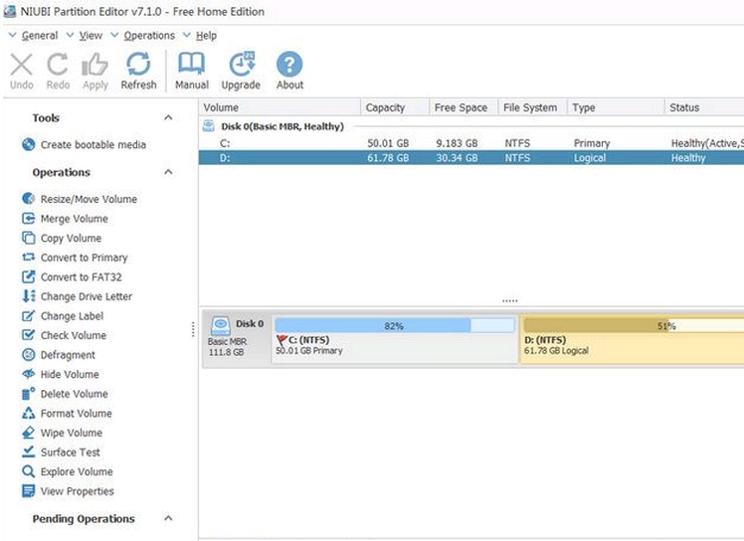Apply pending changes with the Apply icon
The image size is (744, 541).
(94, 65)
